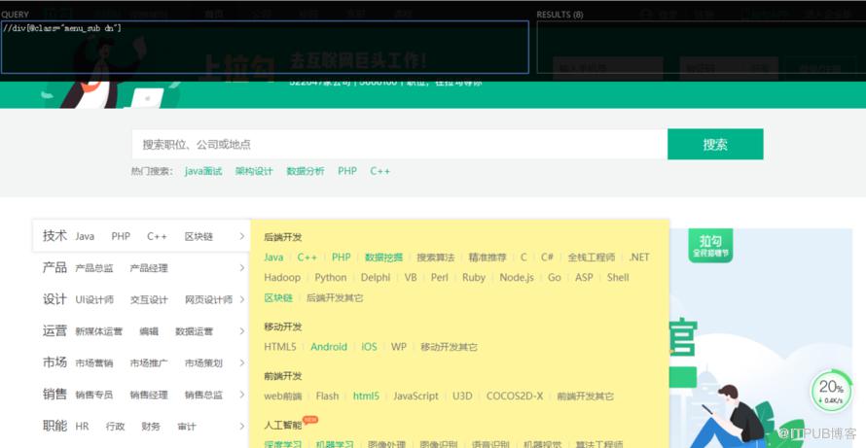The width and height of the screenshot is (866, 448).
Task: Open the 数据运营 link
Action: point(194,331)
